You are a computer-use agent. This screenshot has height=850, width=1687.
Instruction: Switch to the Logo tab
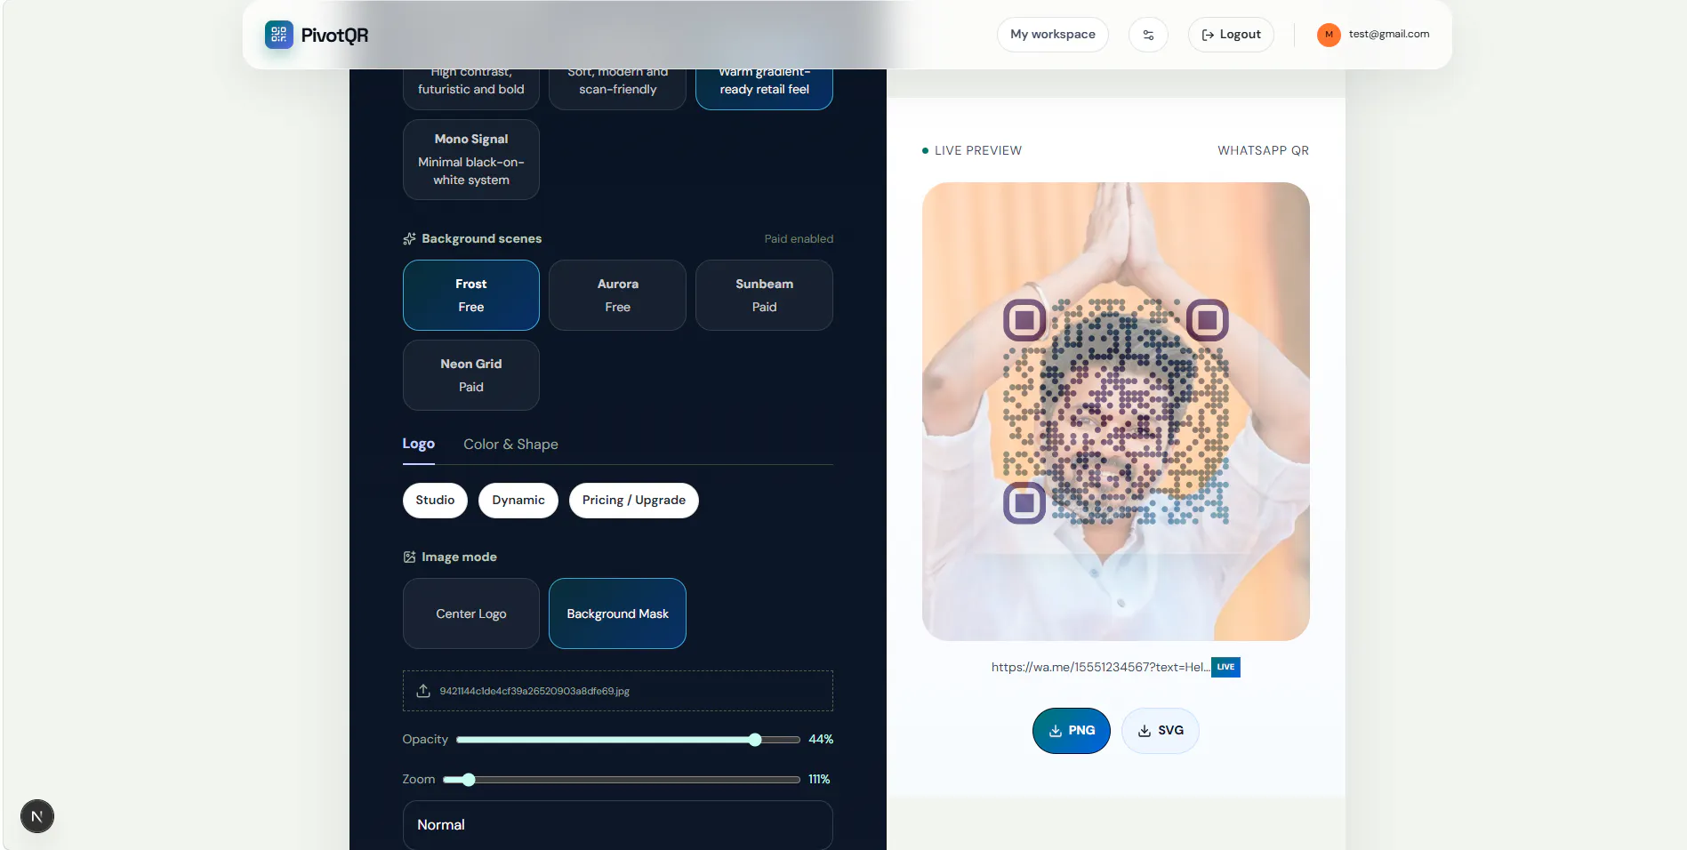[x=419, y=444]
